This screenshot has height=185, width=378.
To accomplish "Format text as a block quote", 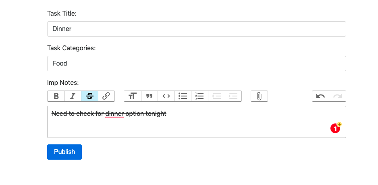I will [x=150, y=96].
